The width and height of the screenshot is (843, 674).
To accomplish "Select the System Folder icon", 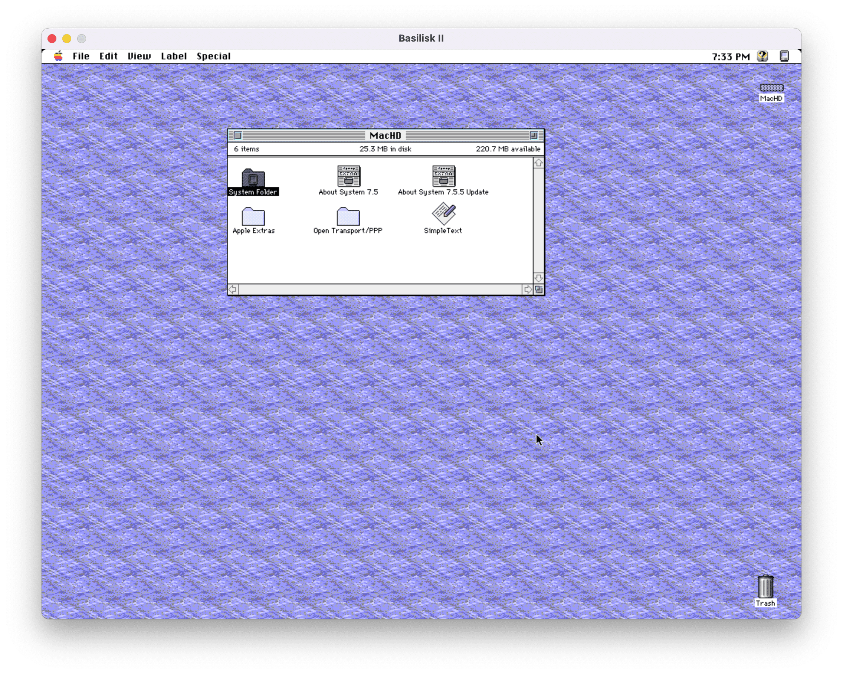I will tap(253, 178).
